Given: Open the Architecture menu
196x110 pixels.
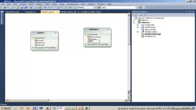Looking at the screenshot, I should [x=73, y=4].
